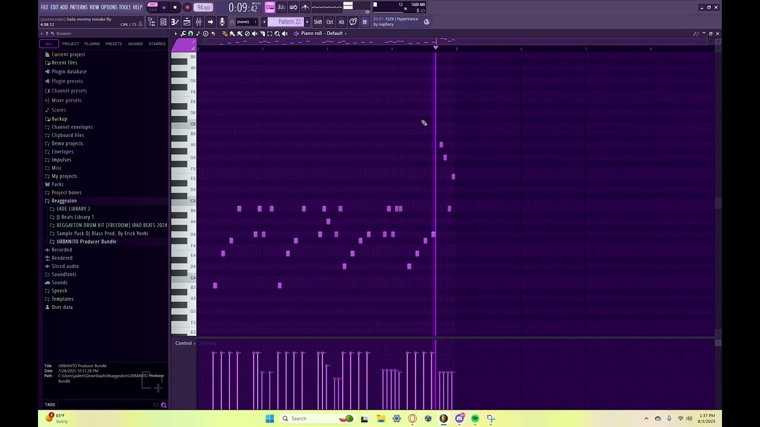760x427 pixels.
Task: Click the Alt key button
Action: point(341,22)
